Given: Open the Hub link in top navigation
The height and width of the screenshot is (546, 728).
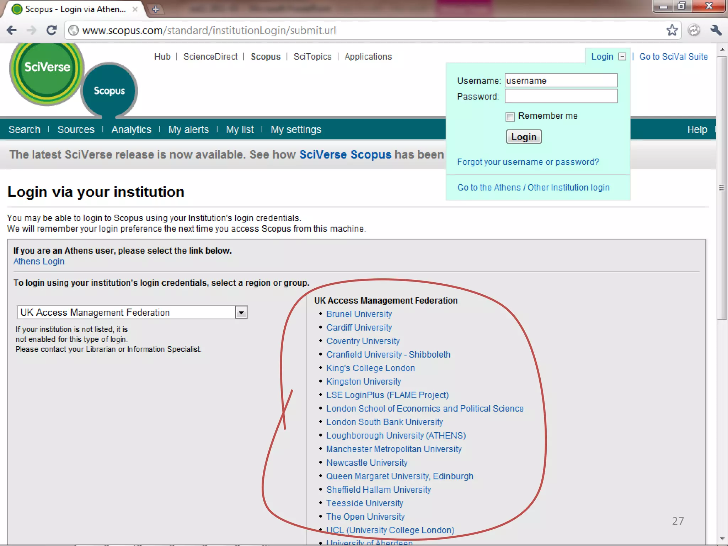Looking at the screenshot, I should click(x=162, y=57).
